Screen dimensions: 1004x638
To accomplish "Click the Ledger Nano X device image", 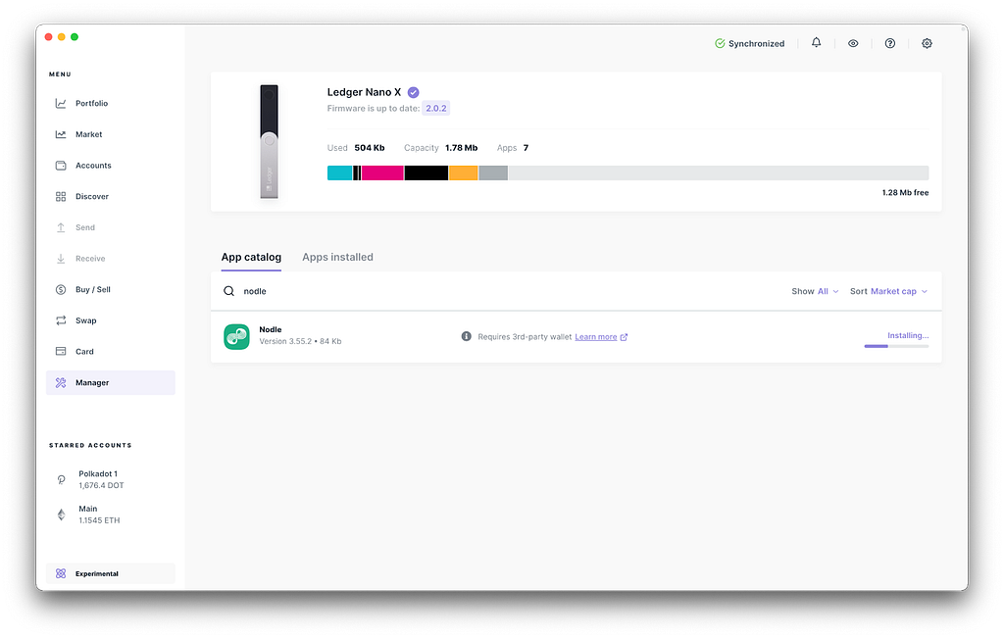I will point(269,141).
